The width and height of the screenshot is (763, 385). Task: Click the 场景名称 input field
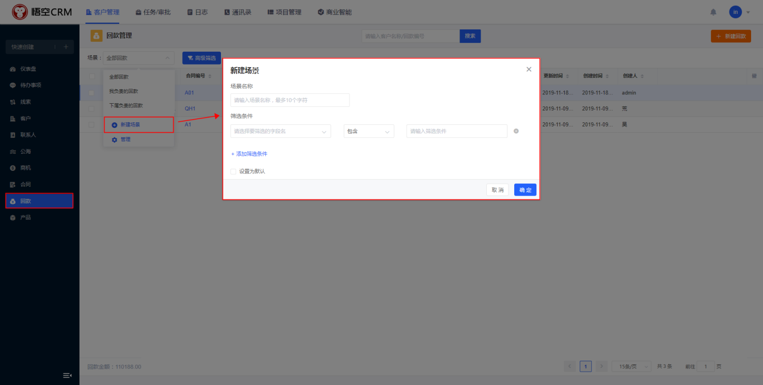pyautogui.click(x=290, y=100)
